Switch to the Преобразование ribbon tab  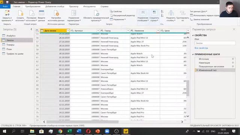33,6
